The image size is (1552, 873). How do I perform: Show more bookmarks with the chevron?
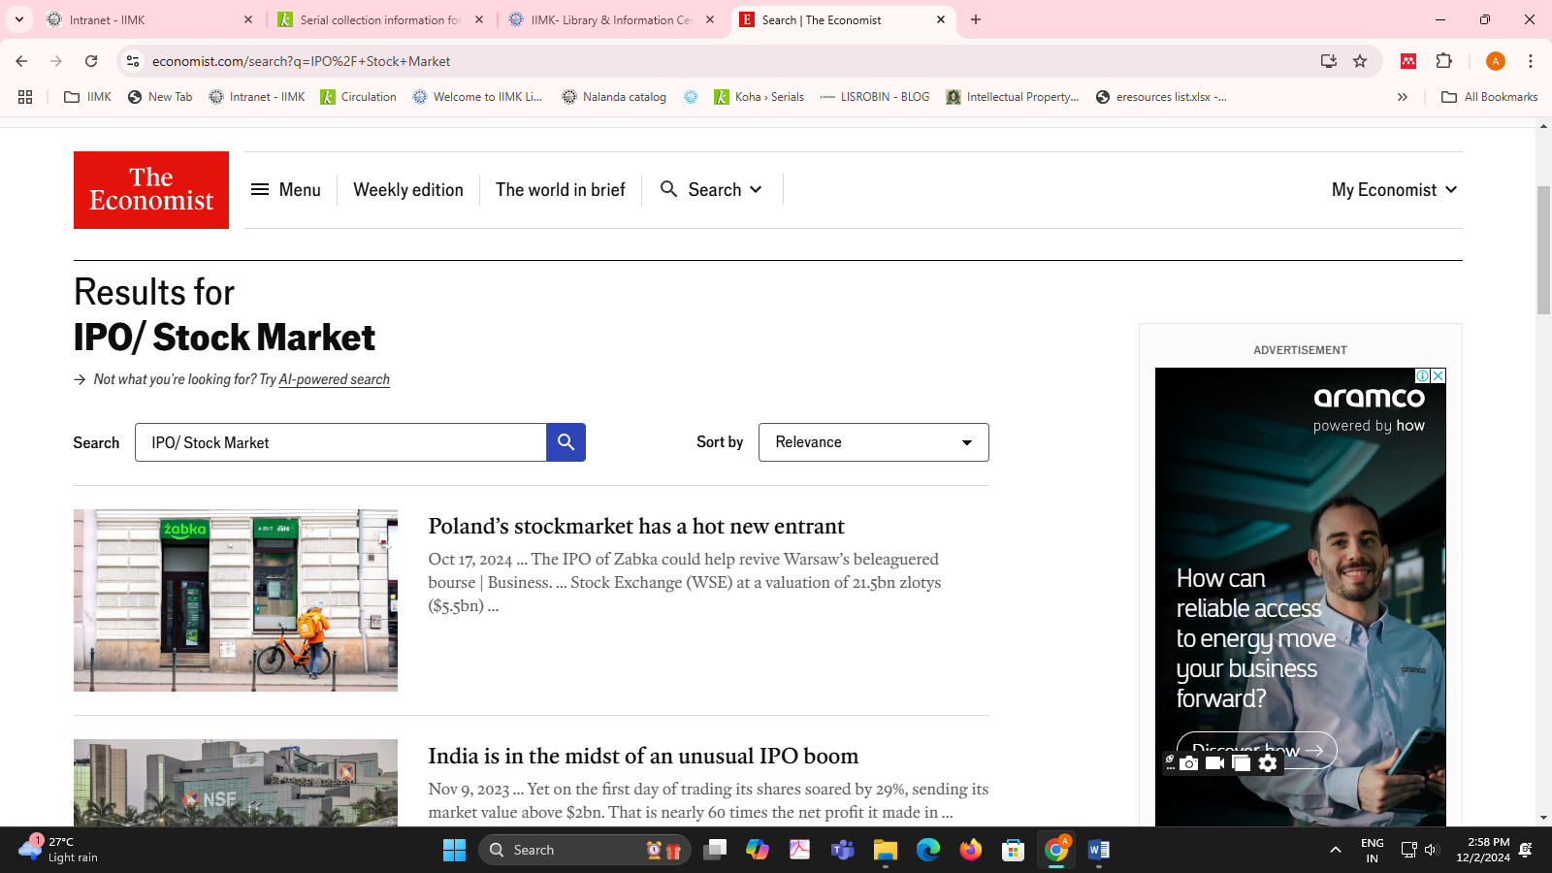(x=1402, y=97)
